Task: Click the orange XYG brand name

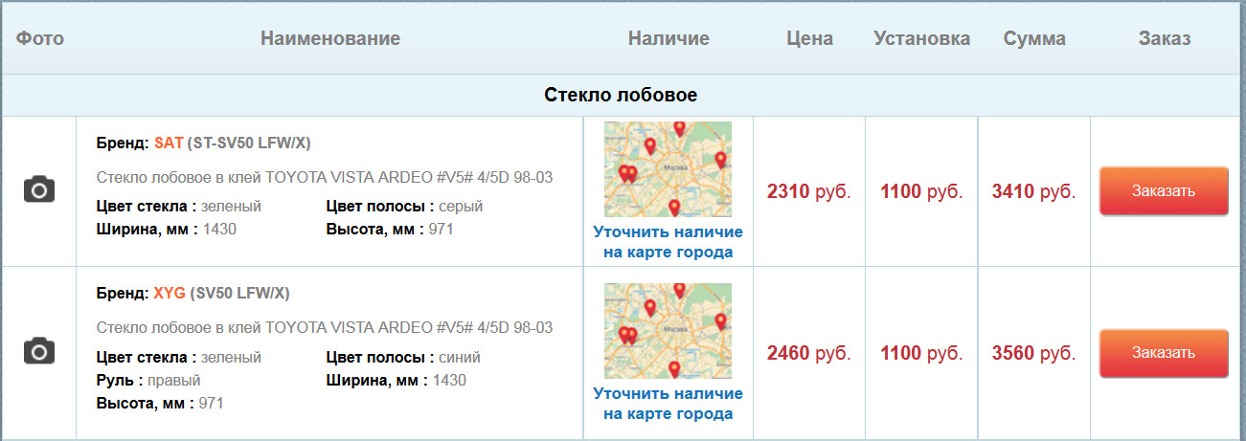Action: [170, 293]
